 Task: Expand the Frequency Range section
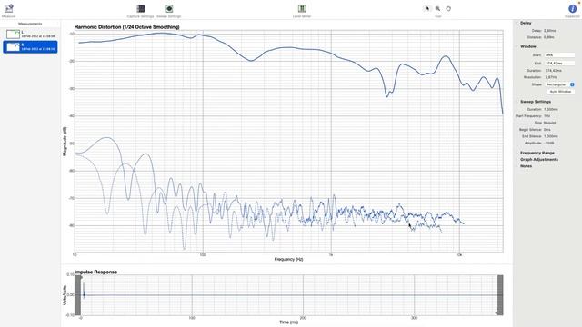[x=517, y=153]
